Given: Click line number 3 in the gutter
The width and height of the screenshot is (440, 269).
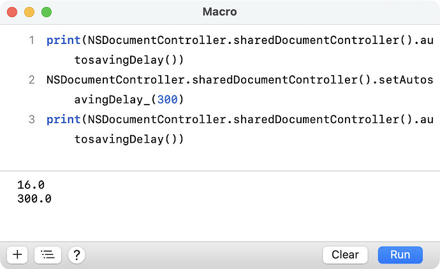Looking at the screenshot, I should (x=31, y=120).
